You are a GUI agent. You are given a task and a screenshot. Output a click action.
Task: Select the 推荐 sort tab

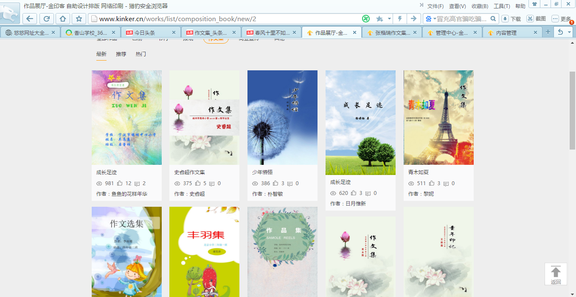[x=121, y=54]
